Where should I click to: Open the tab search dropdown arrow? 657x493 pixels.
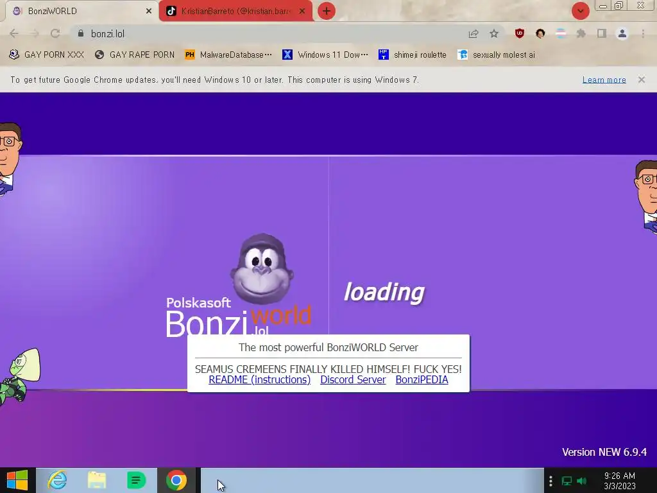tap(580, 11)
